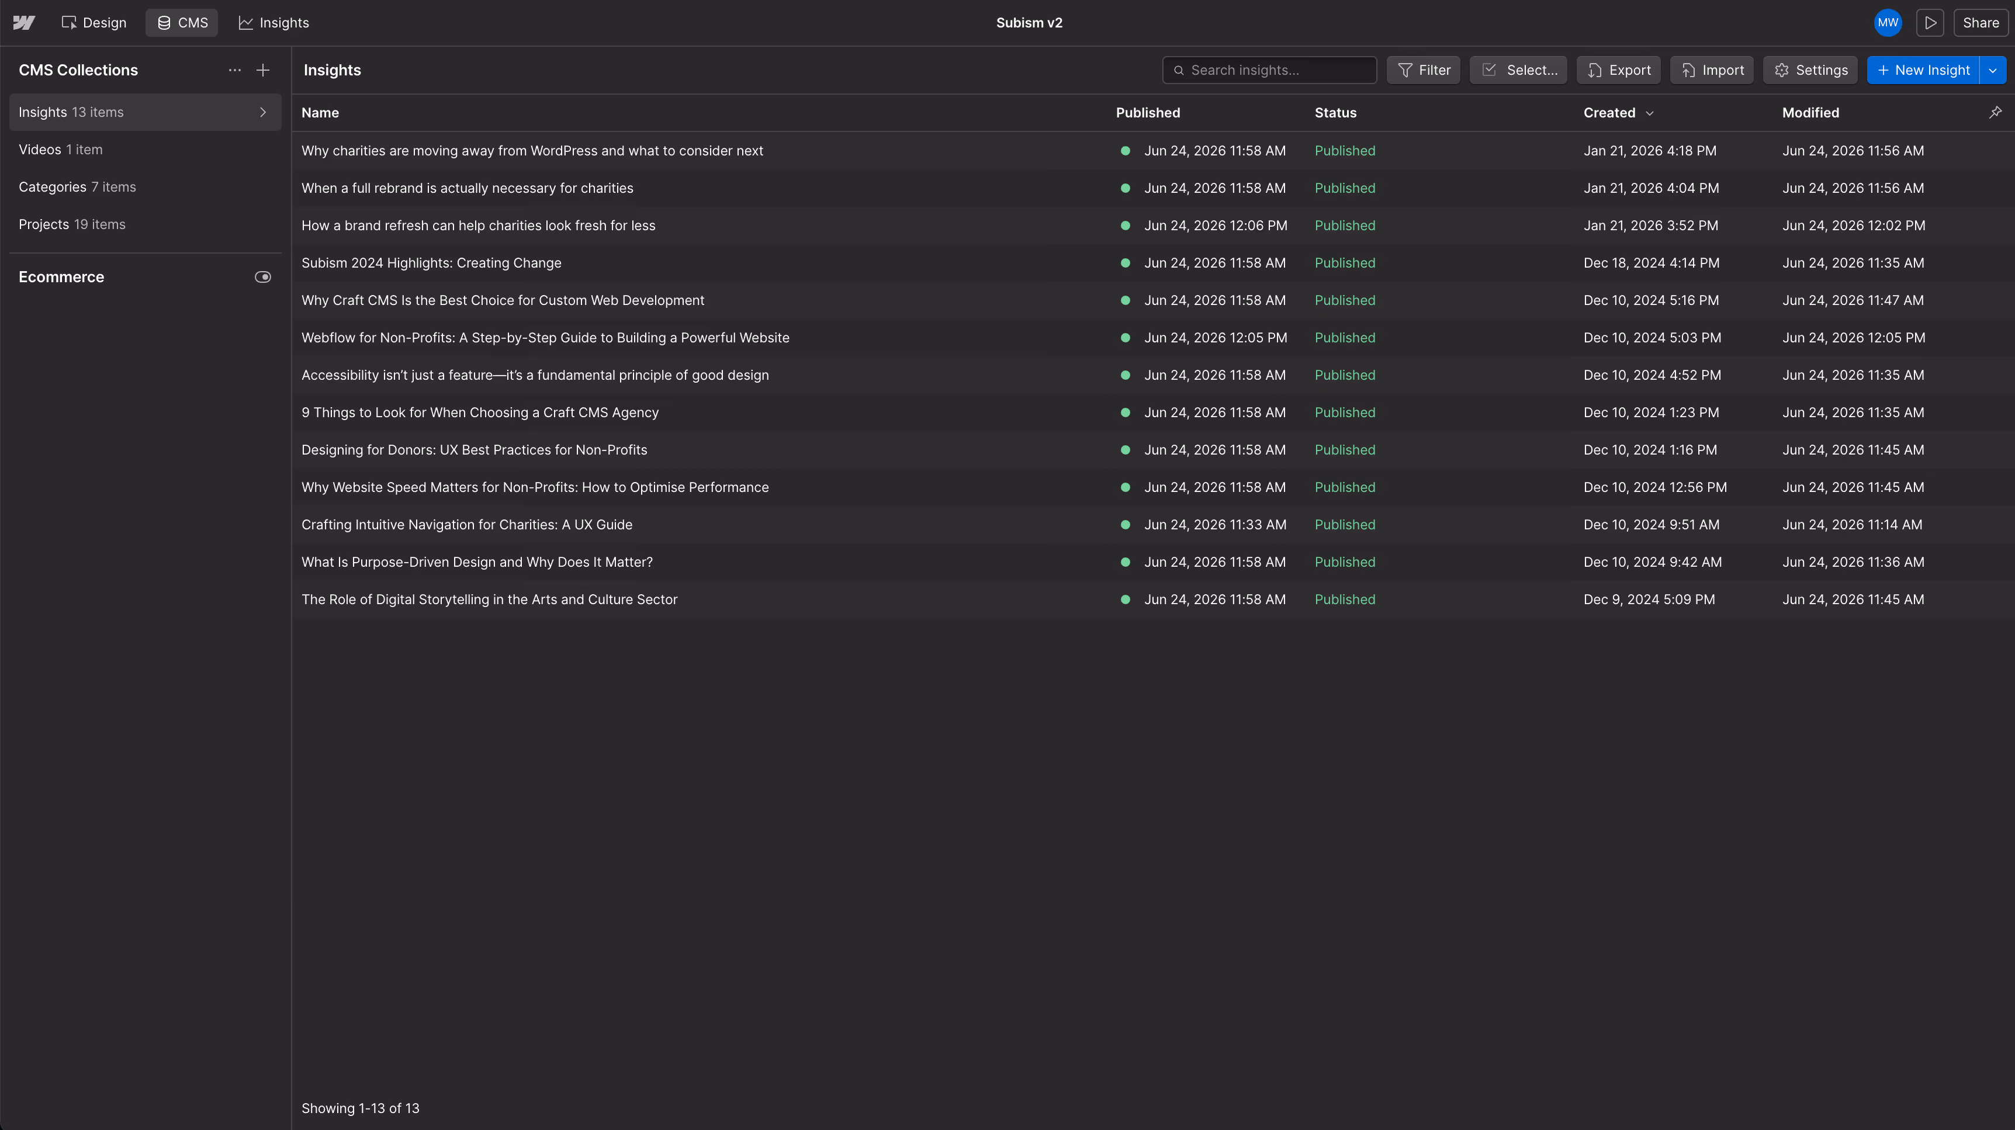Screen dimensions: 2015x1130
Task: Open 'How a brand refresh can help charities' item
Action: point(478,226)
